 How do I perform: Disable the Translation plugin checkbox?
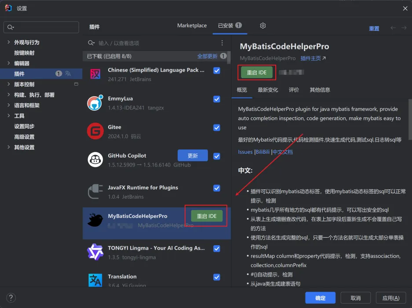tap(217, 277)
